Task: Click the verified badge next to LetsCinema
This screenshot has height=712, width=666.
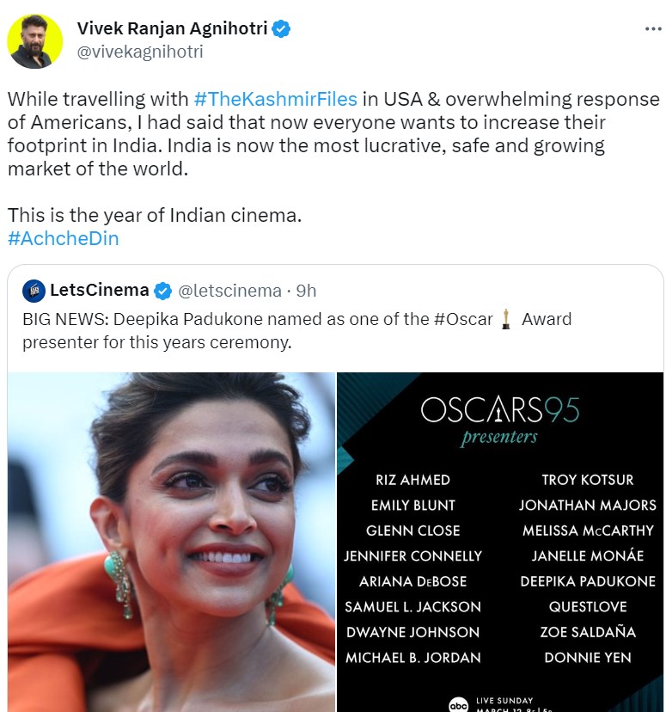Action: click(162, 291)
